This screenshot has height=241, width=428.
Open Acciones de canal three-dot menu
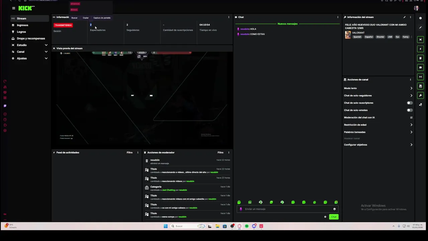pyautogui.click(x=410, y=80)
